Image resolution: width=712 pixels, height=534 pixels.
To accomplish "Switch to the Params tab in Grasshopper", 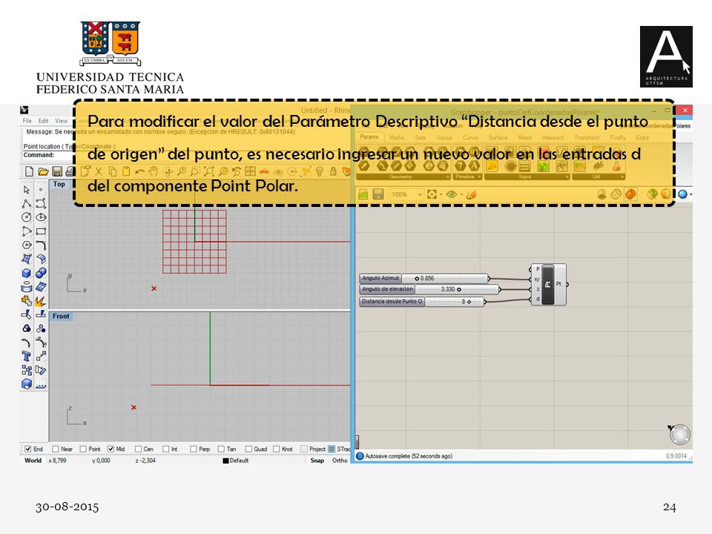I will pos(369,136).
